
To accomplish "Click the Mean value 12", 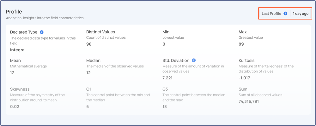I will coord(12,73).
